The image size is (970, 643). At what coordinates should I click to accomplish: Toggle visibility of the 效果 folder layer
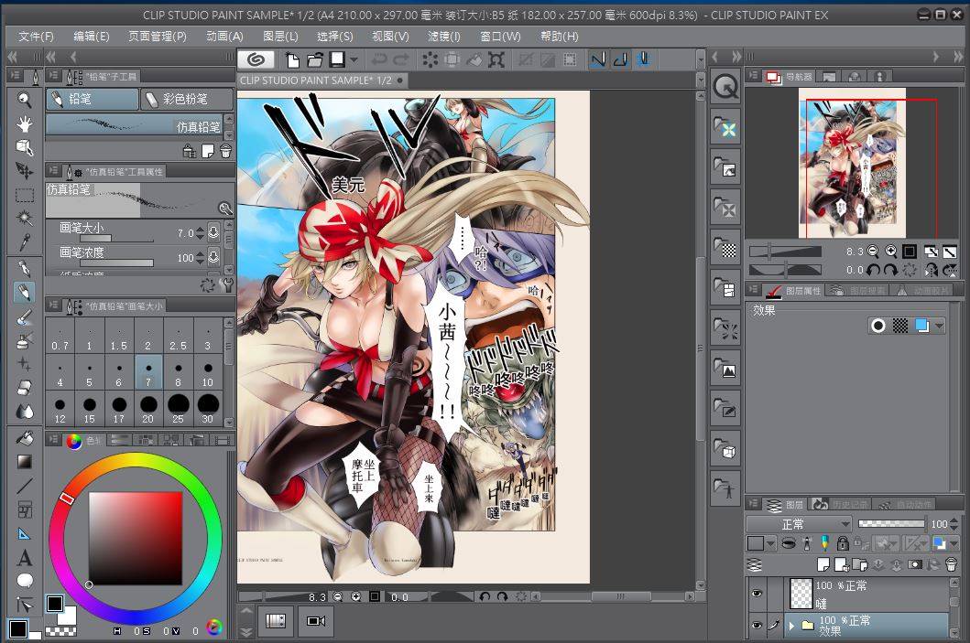pos(757,626)
